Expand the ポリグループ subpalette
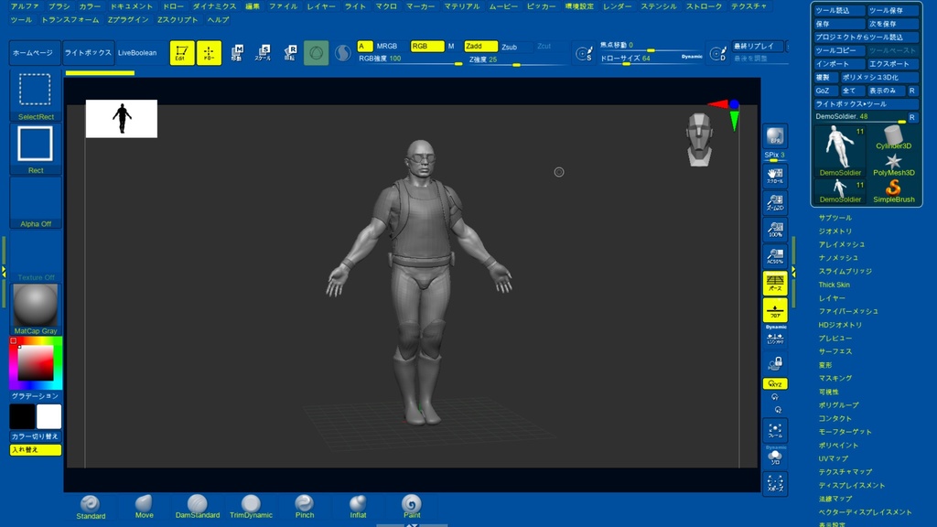The image size is (937, 527). pos(839,405)
